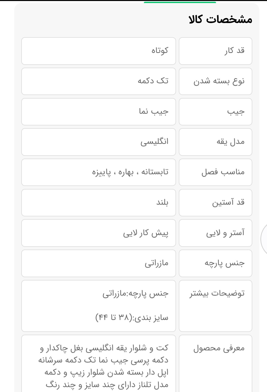Screen dimensions: 267x392
Task: Click the 'جیب نما' value cell
Action: [x=99, y=112]
